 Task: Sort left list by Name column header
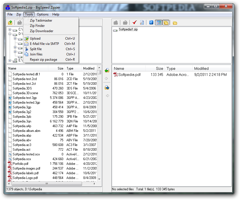(x=27, y=68)
